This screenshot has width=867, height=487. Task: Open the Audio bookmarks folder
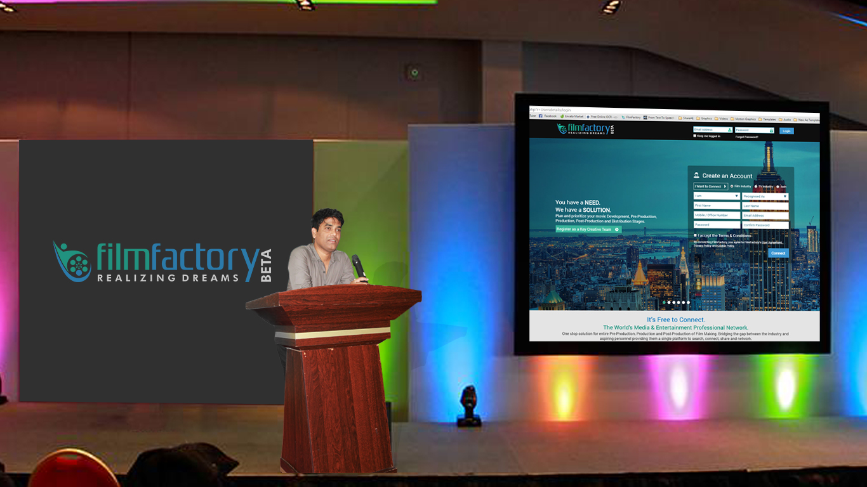(x=785, y=120)
